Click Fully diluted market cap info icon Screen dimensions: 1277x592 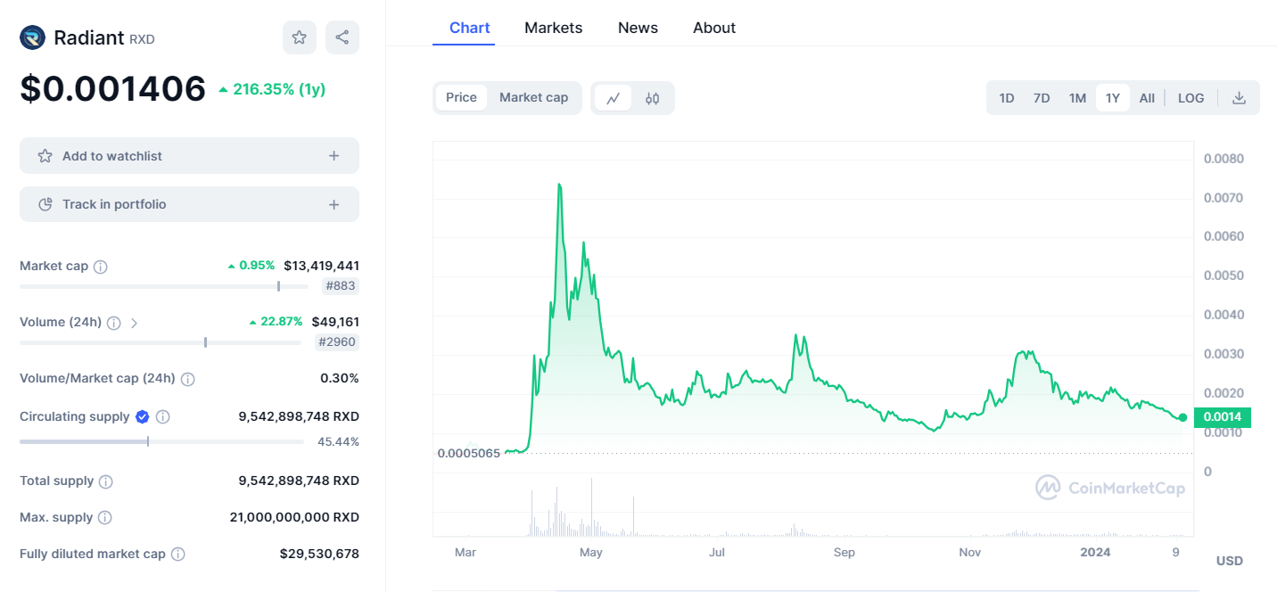tap(177, 555)
